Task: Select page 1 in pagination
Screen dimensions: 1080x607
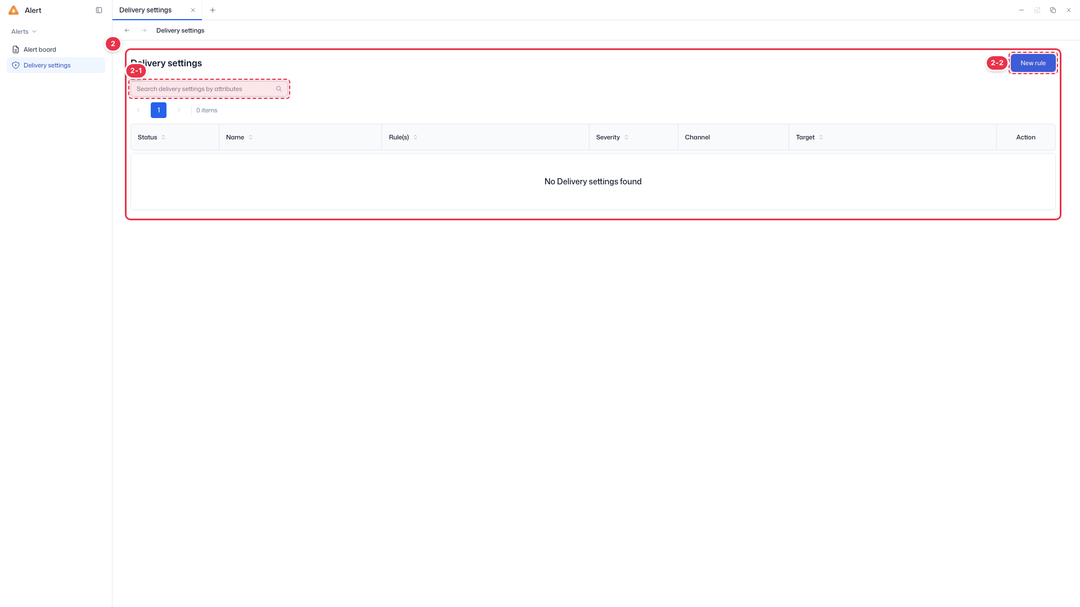Action: click(159, 110)
